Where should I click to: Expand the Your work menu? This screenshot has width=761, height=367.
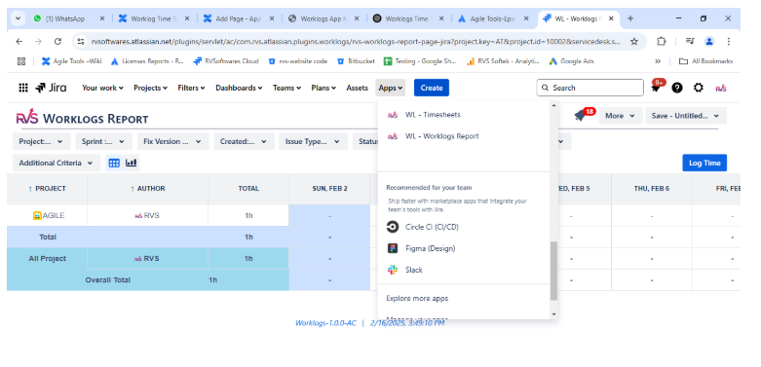102,88
